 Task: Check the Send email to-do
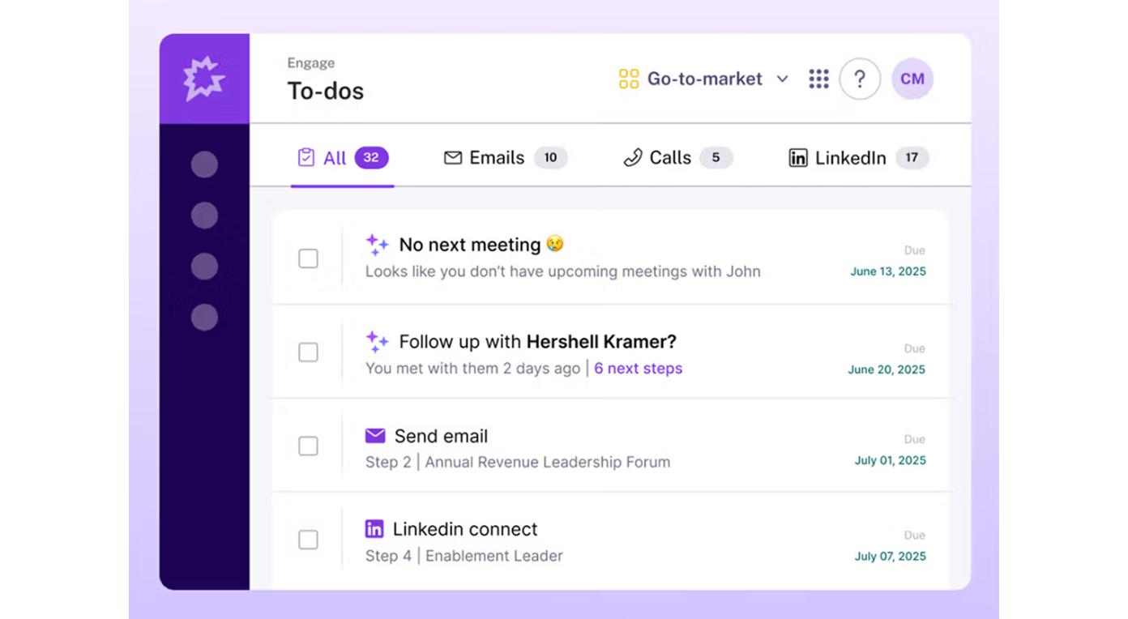(308, 446)
